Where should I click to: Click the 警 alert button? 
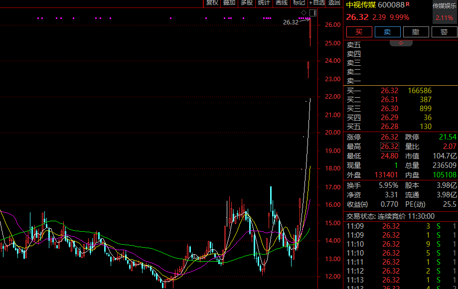tap(444, 32)
